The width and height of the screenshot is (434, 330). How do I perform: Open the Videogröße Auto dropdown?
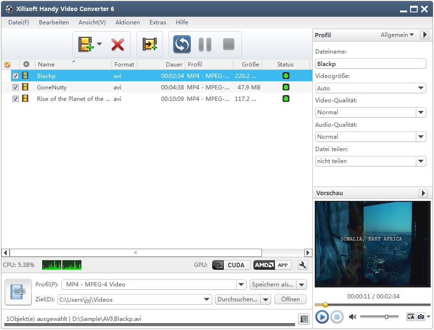coord(370,88)
